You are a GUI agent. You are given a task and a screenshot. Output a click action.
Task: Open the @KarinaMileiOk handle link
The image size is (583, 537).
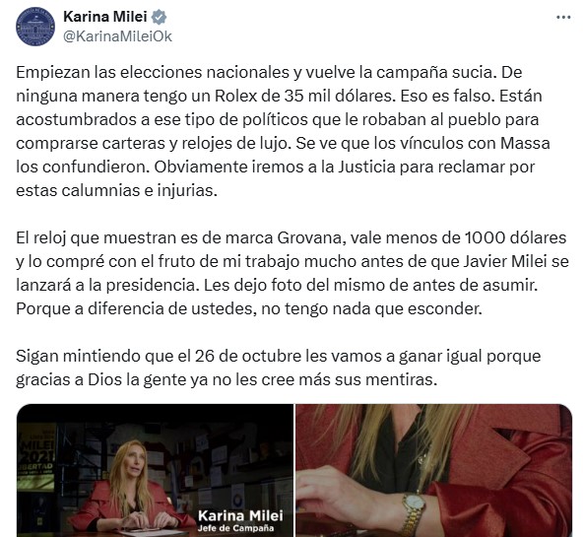coord(118,36)
